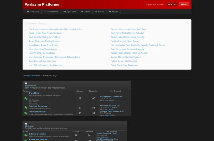
Task: Open Hatay Hassa Beyaz Eşya Servisi topic
Action: [43, 45]
